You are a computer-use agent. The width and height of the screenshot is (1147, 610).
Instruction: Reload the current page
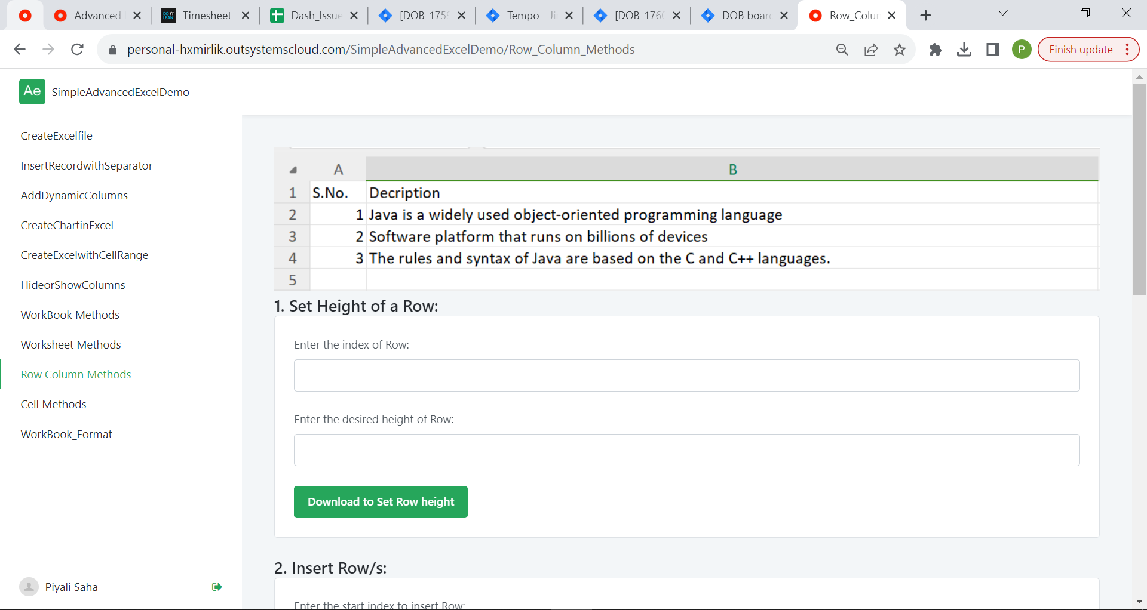pyautogui.click(x=77, y=50)
